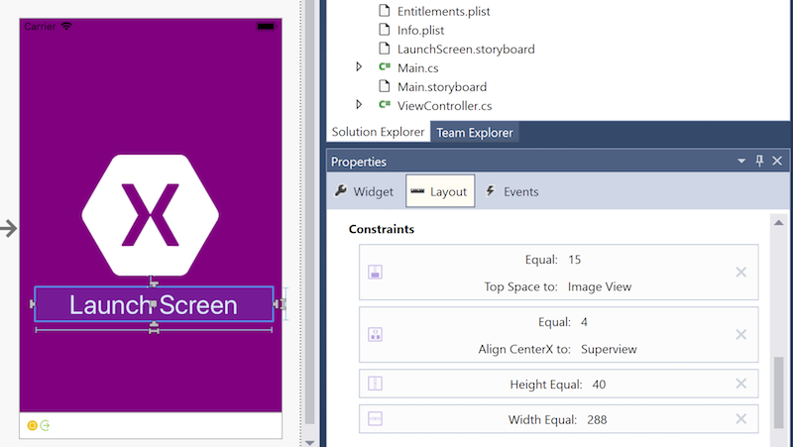Click scroll up arrow in Properties panel
This screenshot has height=447, width=793.
(779, 222)
